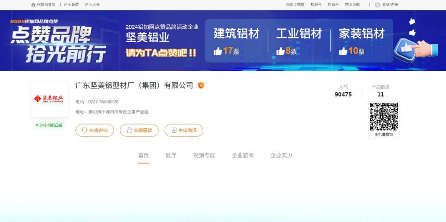Screen dimensions: 446x222
Task: Click the headset icon in 在线咨询
Action: pos(85,130)
